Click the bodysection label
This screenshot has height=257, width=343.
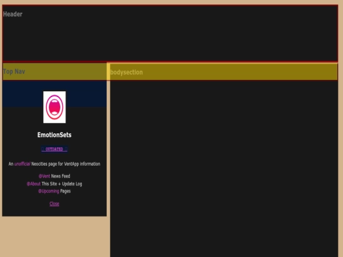click(x=126, y=72)
